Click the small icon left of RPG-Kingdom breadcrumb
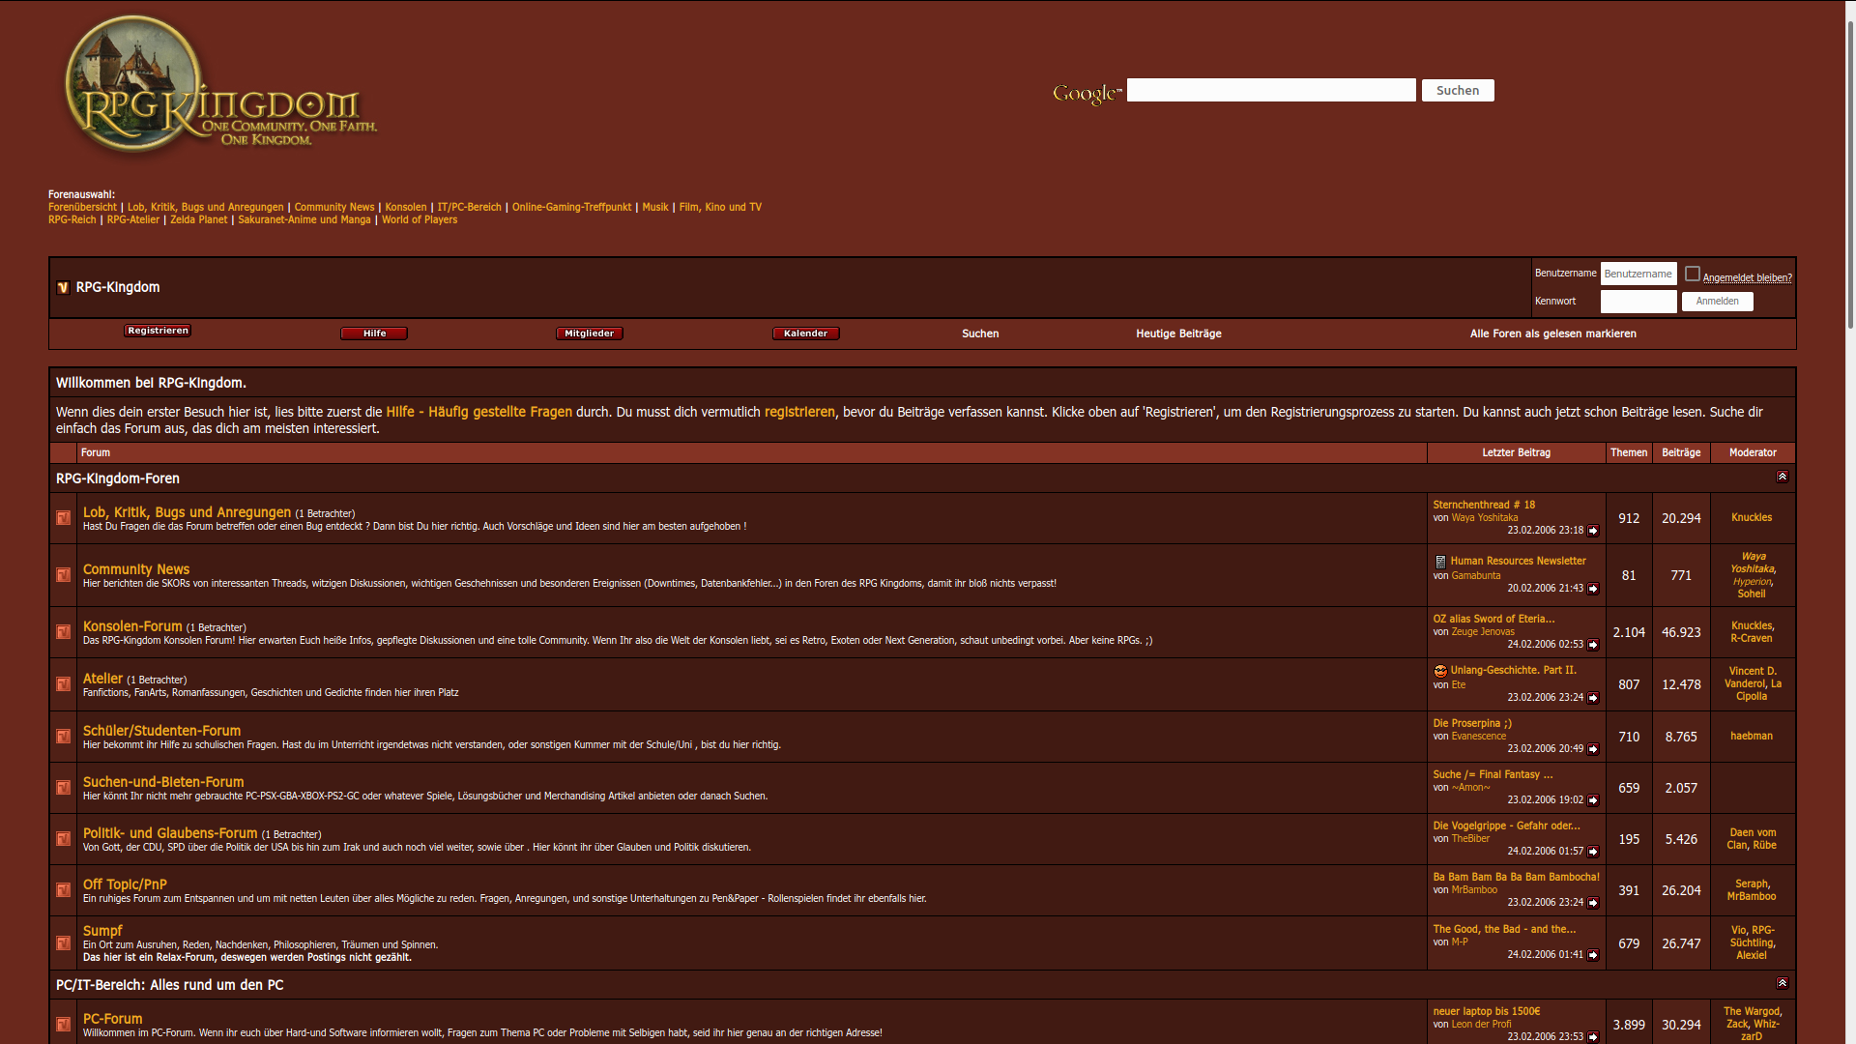 (x=63, y=287)
